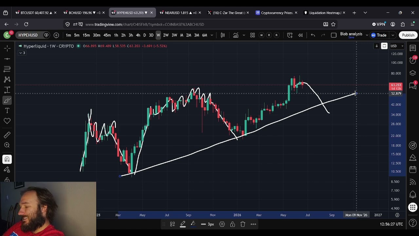
Task: Toggle auto-fit chart button near USD
Action: pos(384,46)
